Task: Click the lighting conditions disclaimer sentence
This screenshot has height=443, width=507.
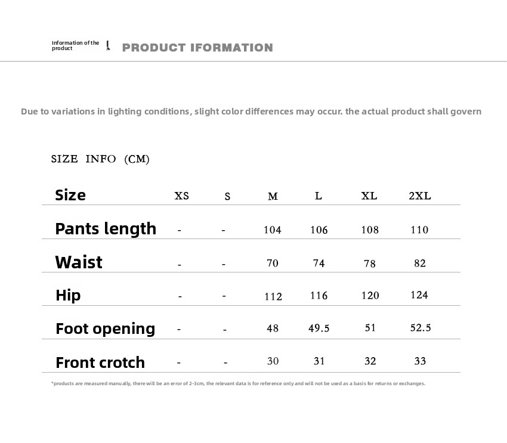Action: coord(251,111)
